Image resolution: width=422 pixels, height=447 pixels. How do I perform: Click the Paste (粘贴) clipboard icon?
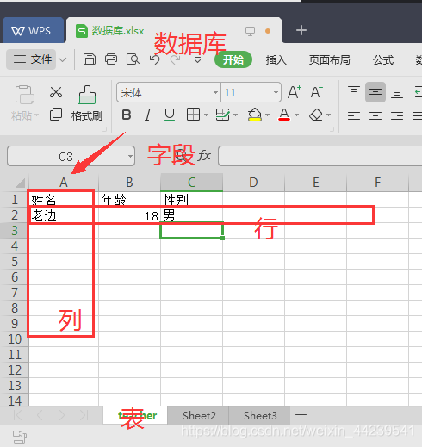tap(25, 95)
